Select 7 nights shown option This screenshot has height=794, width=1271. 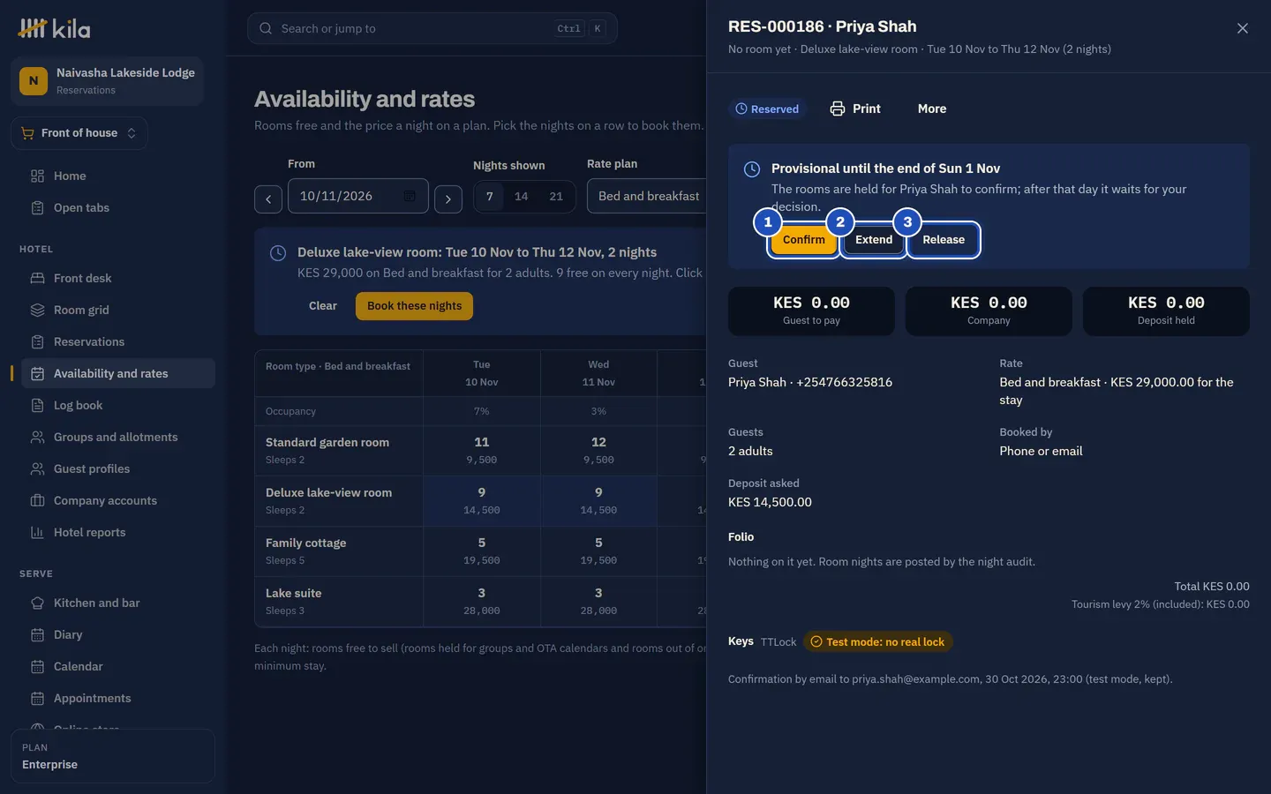[x=490, y=196]
